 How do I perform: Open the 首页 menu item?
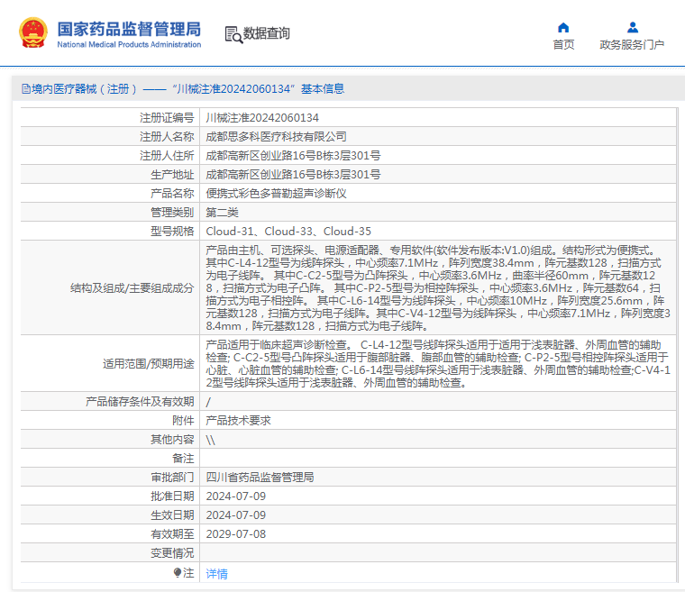[x=563, y=44]
